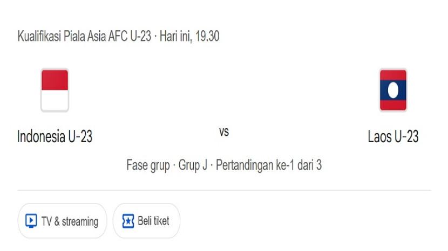The image size is (448, 251).
Task: Open the TV & streaming label
Action: pos(70,221)
